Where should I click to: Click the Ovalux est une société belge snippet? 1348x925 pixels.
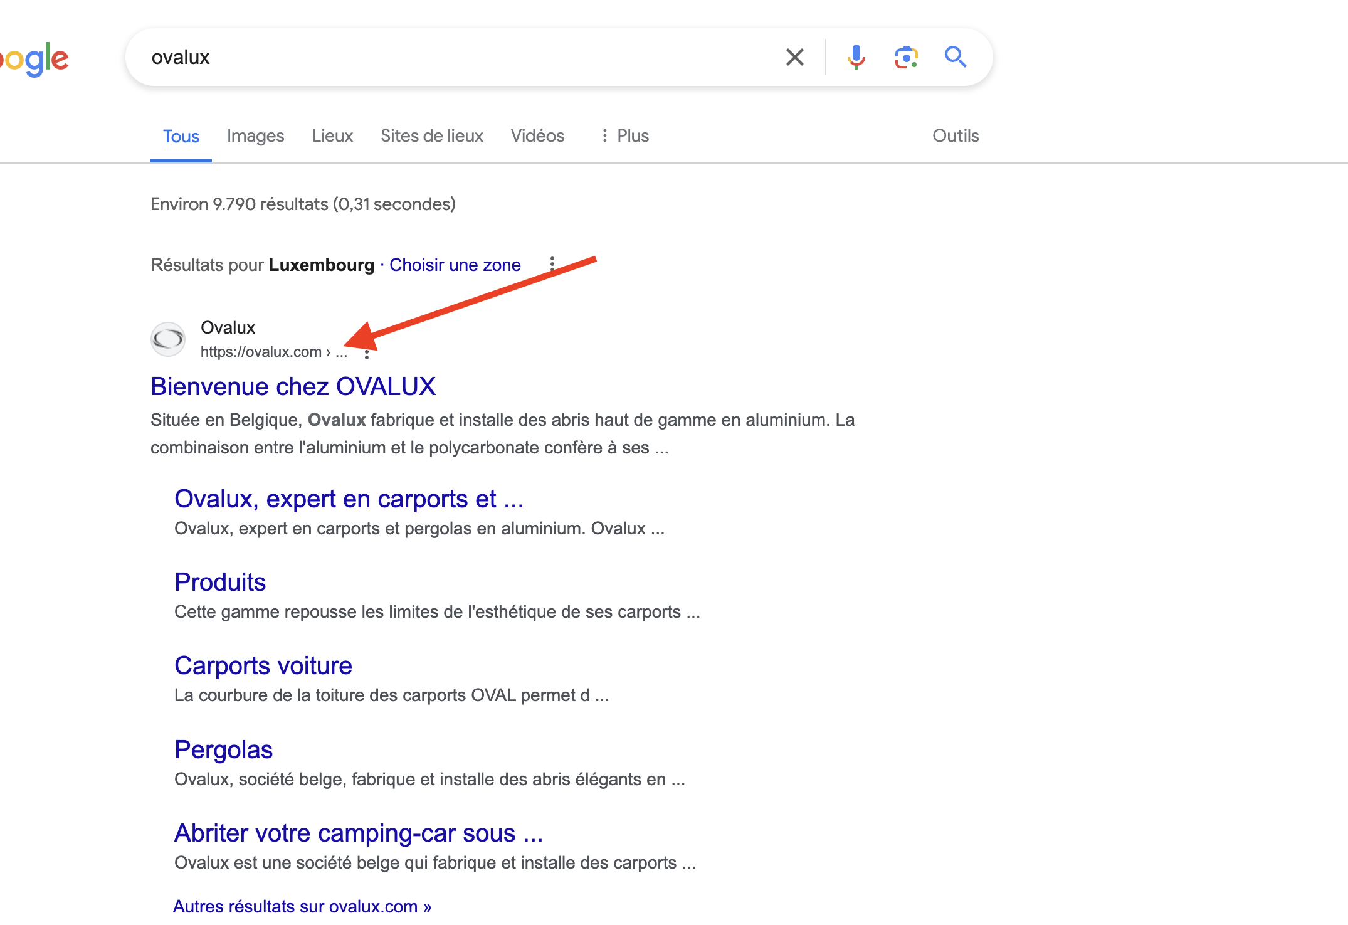click(x=435, y=863)
